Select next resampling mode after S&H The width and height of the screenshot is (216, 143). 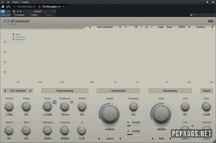tap(170, 138)
